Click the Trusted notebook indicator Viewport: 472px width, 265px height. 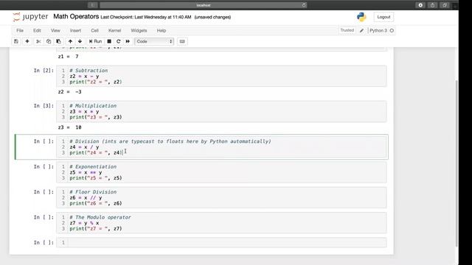click(347, 30)
